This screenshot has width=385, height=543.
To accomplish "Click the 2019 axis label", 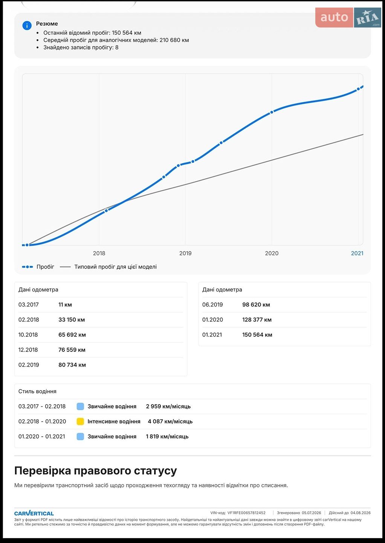I will click(185, 253).
